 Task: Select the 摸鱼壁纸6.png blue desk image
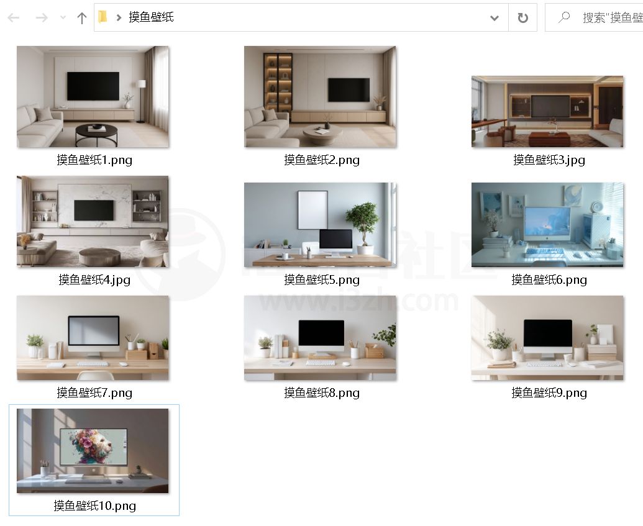547,225
